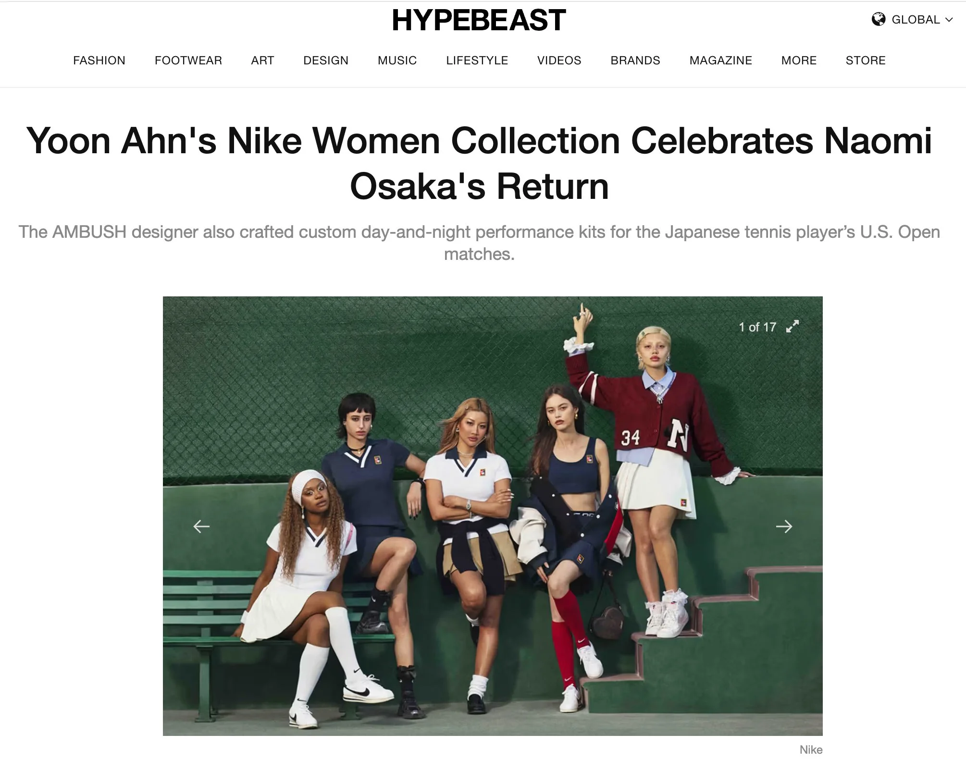Click the Nike image credit link
Viewport: 966px width, 783px height.
click(811, 750)
